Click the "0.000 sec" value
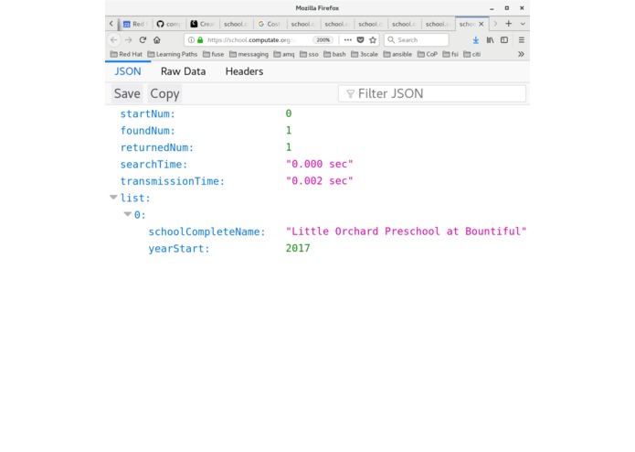 (x=319, y=164)
